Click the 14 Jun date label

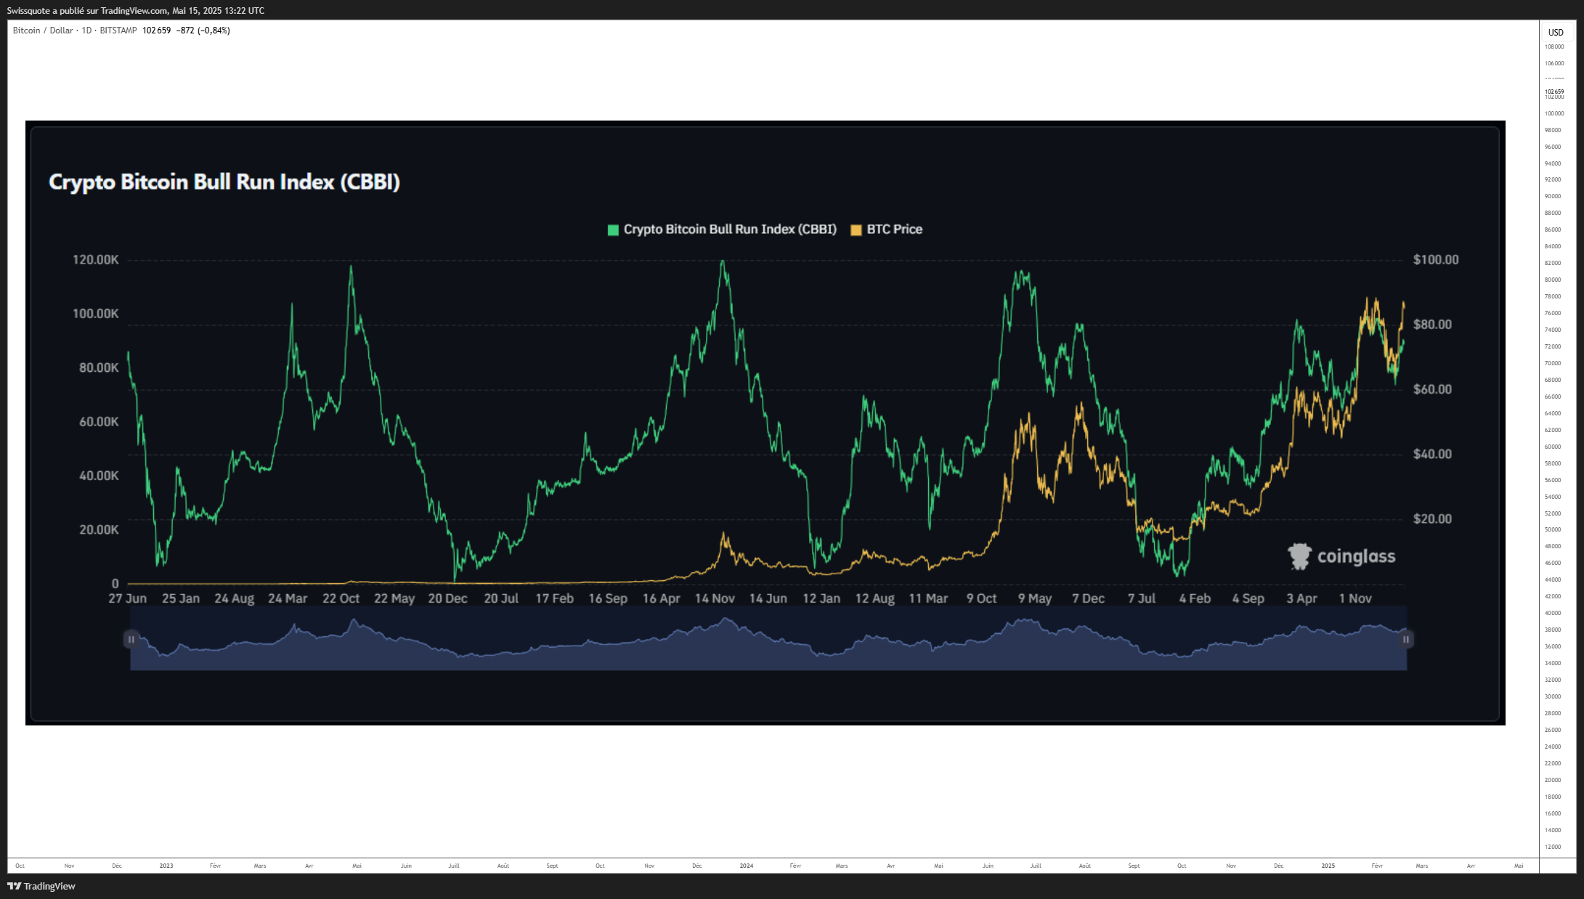click(768, 598)
